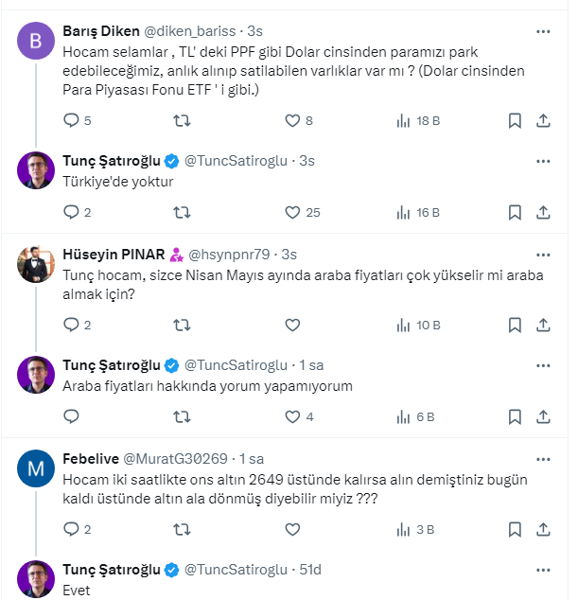Screen dimensions: 578x600
Task: Share Barış Diken's tweet
Action: [x=543, y=120]
